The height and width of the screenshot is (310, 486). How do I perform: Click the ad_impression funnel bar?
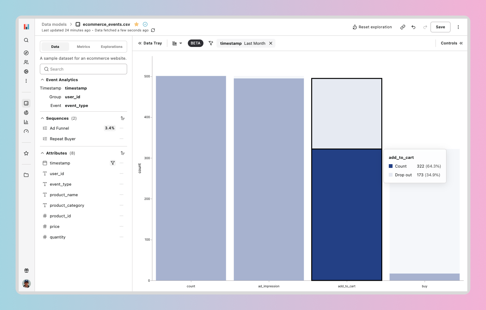click(x=269, y=179)
